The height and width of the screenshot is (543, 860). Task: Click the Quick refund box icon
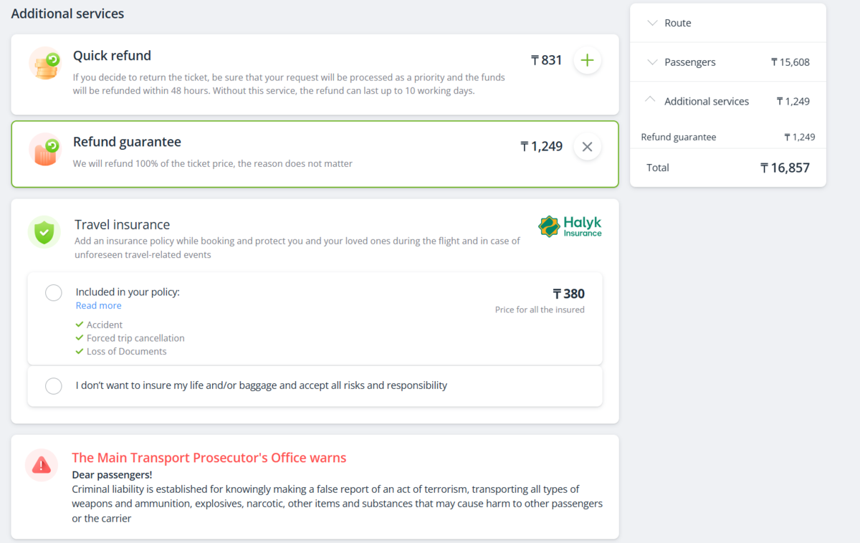[x=45, y=63]
